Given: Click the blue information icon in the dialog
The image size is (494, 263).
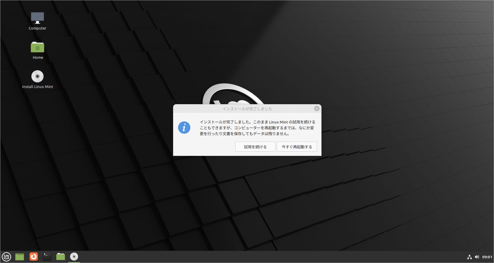Looking at the screenshot, I should 184,128.
